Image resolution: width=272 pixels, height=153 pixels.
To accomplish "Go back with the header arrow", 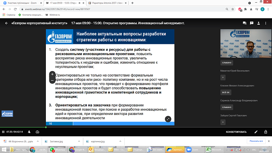I will pyautogui.click(x=7, y=23).
